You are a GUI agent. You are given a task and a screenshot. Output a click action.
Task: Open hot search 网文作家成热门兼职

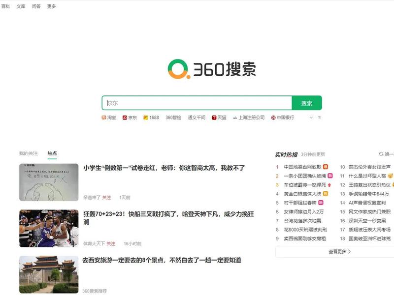point(370,212)
